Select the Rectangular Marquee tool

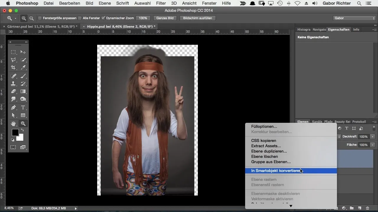(13, 52)
